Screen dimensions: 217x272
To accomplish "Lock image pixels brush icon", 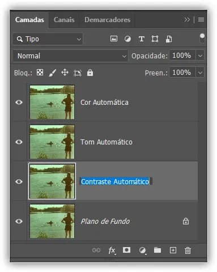I will click(x=53, y=73).
